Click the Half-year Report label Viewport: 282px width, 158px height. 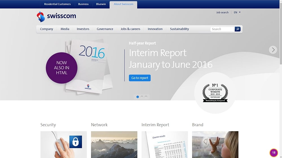(142, 43)
